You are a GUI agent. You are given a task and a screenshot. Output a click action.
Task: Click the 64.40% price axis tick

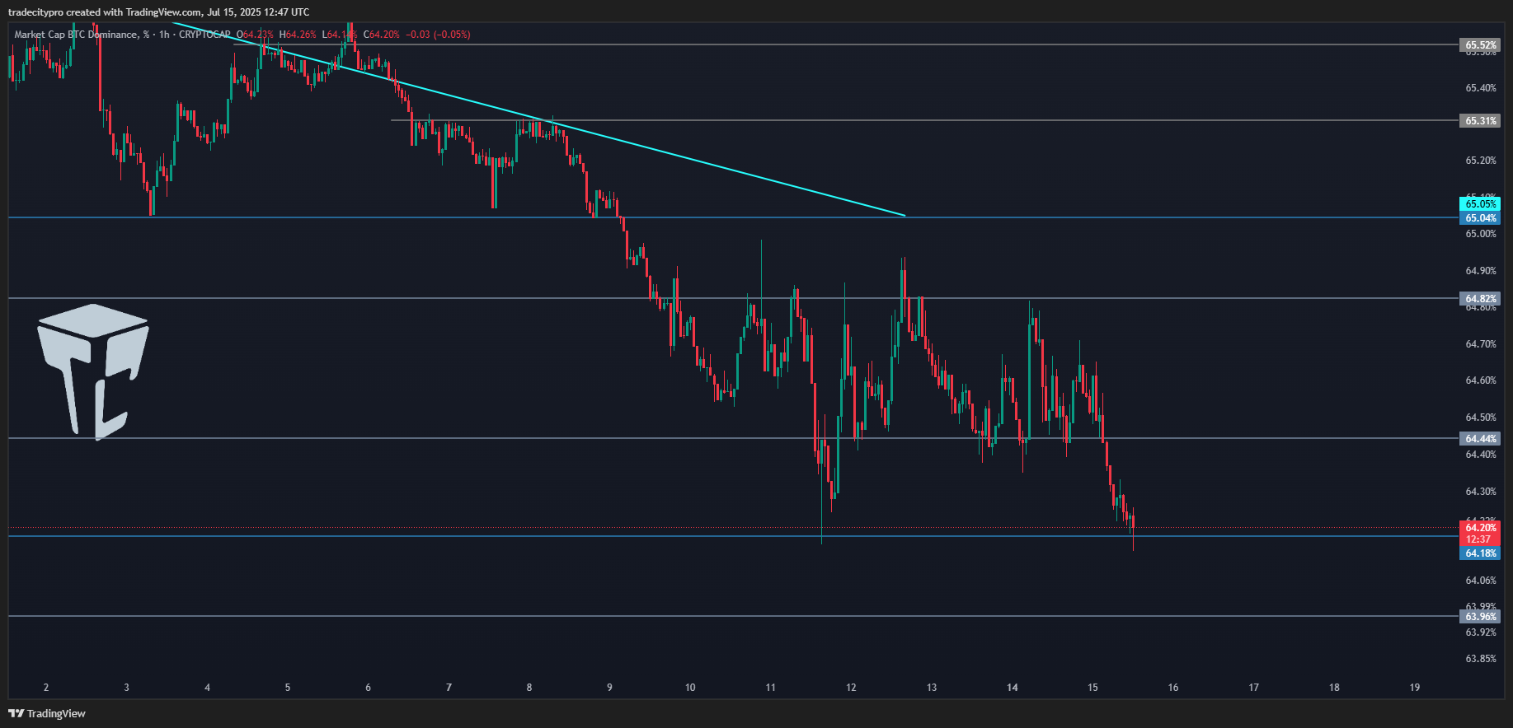(x=1481, y=455)
